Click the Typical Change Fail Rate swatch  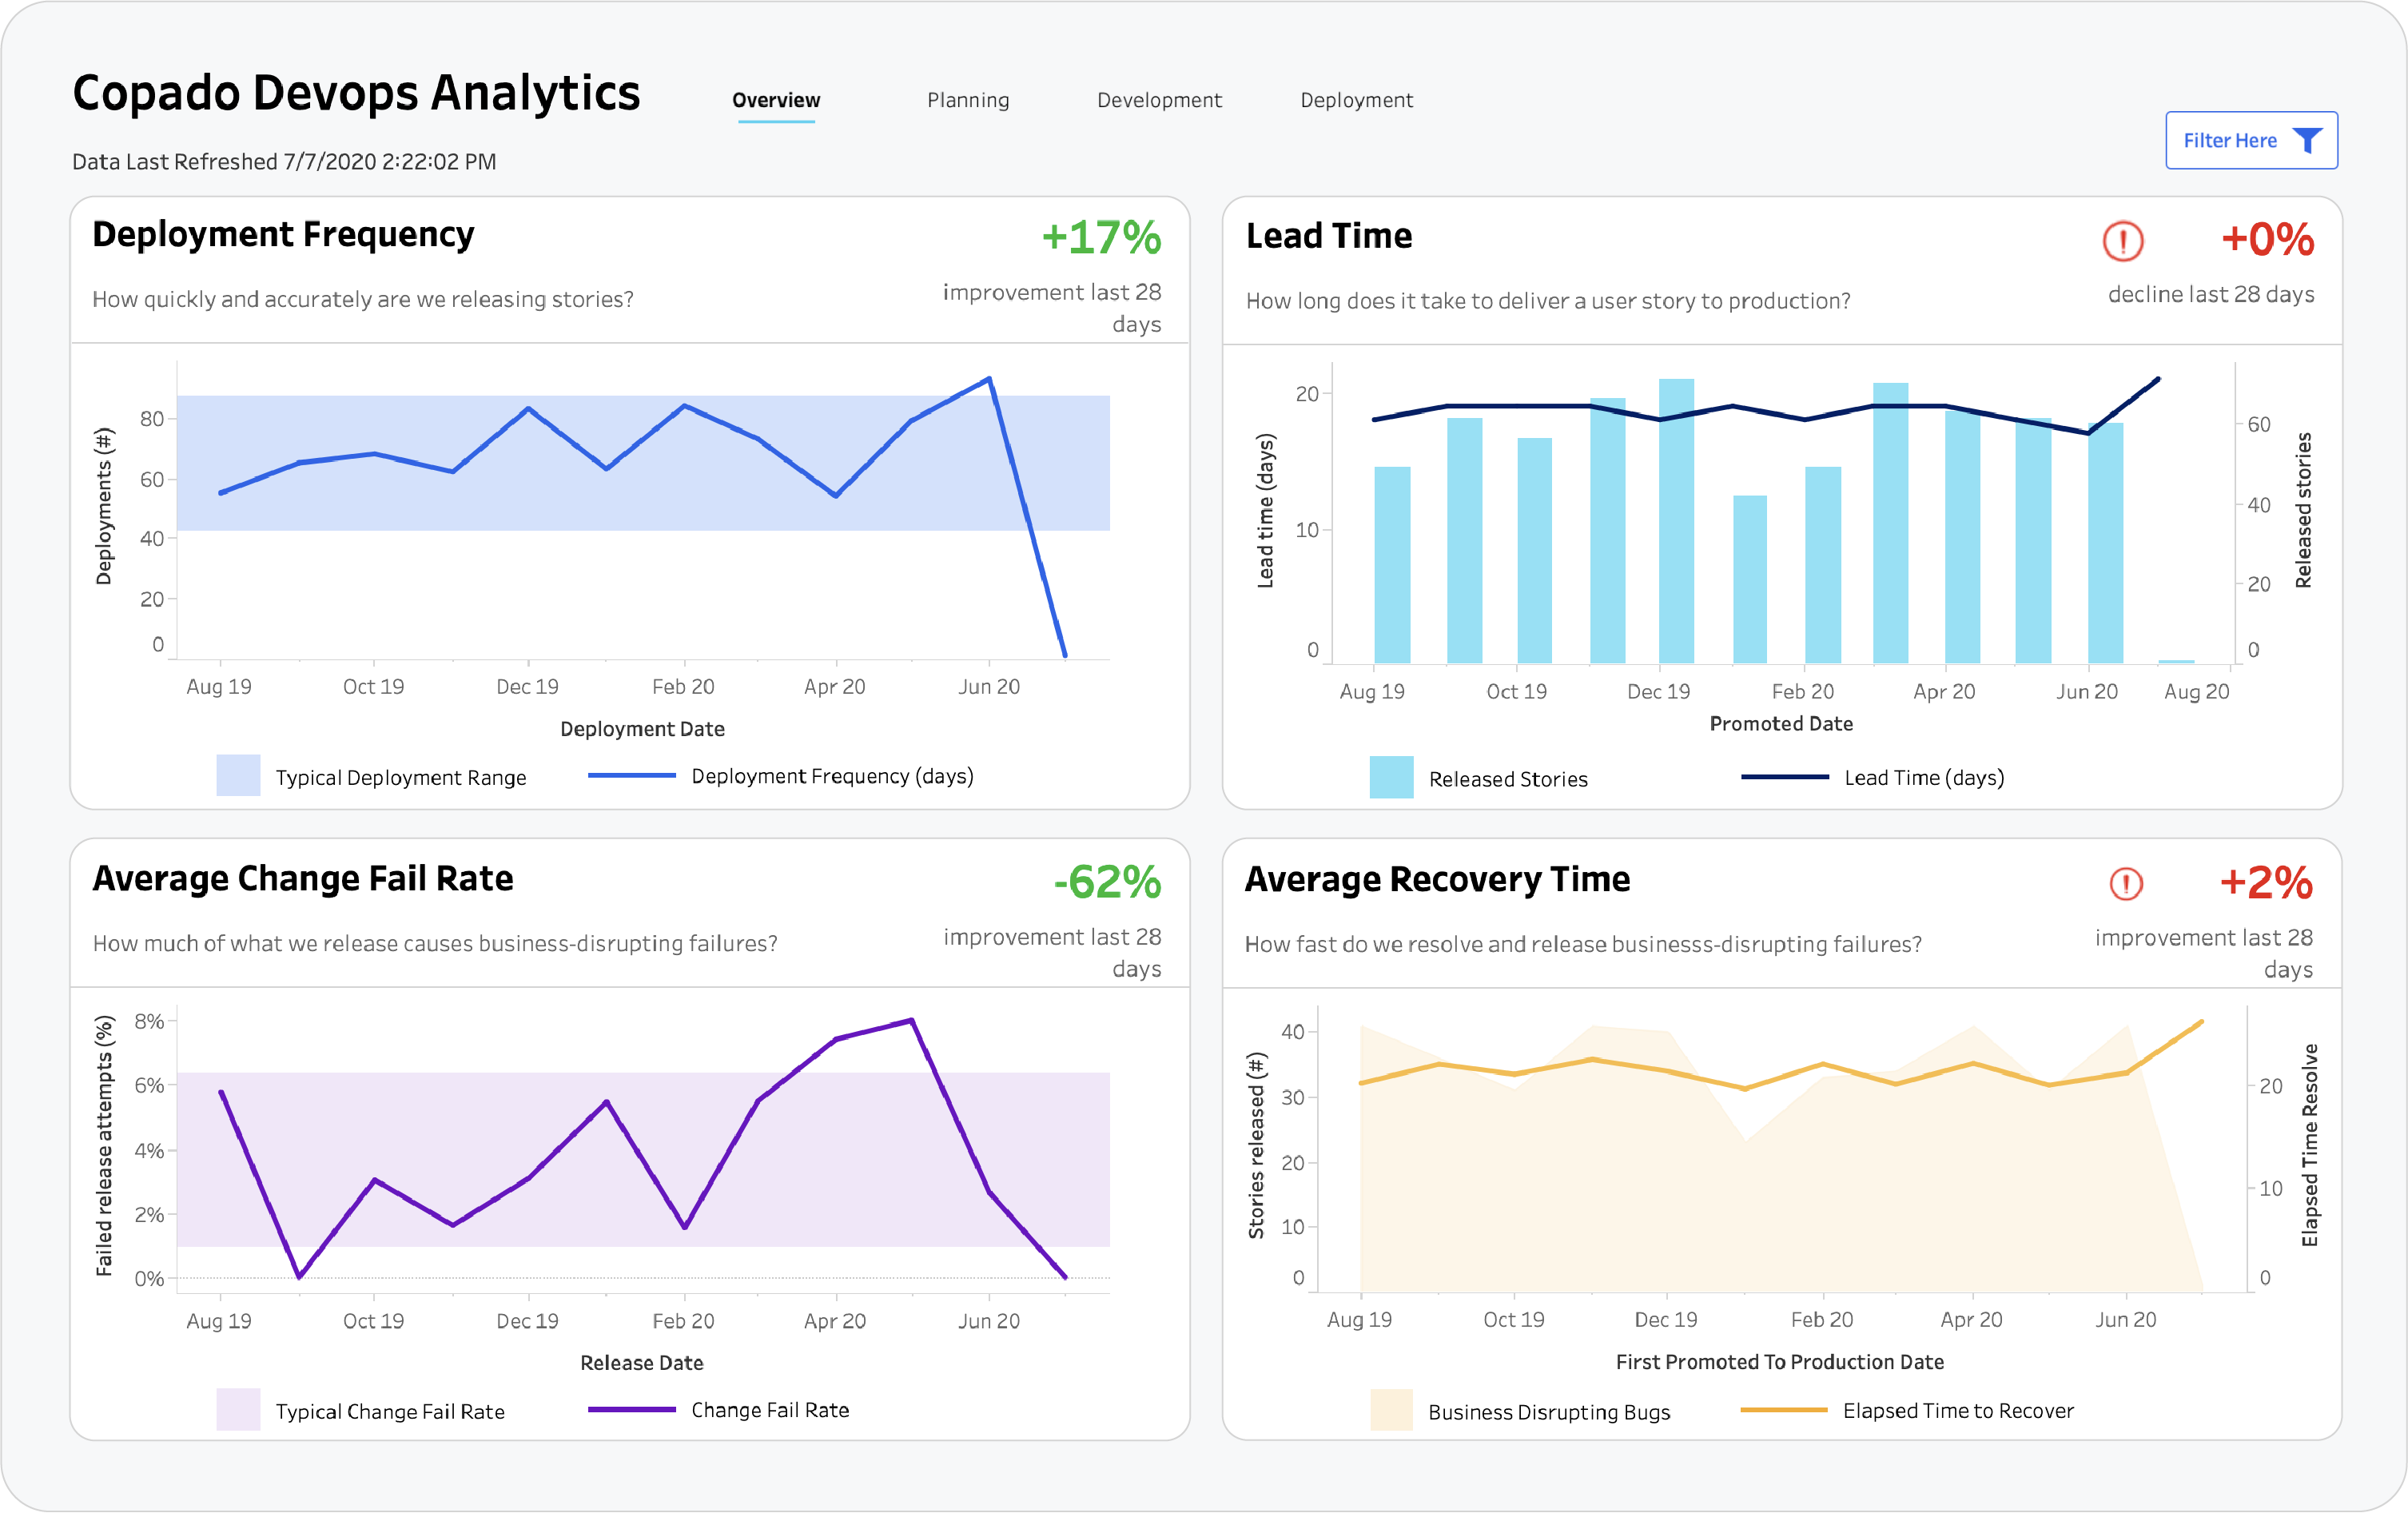[238, 1410]
